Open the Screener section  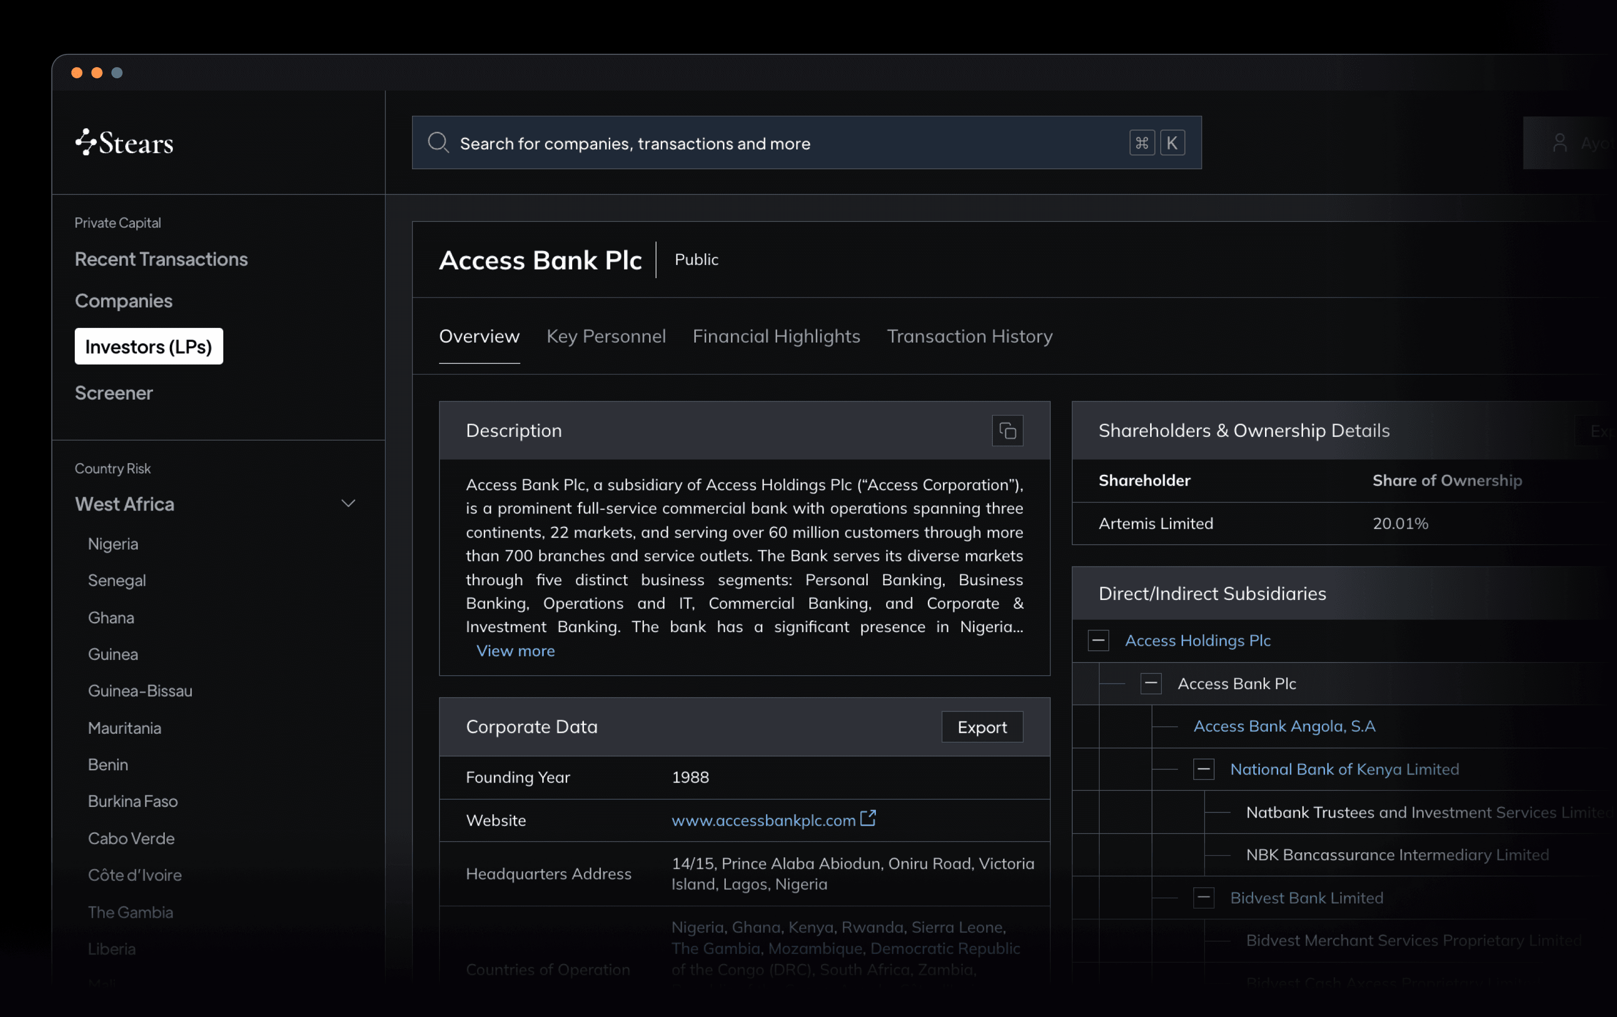tap(113, 393)
